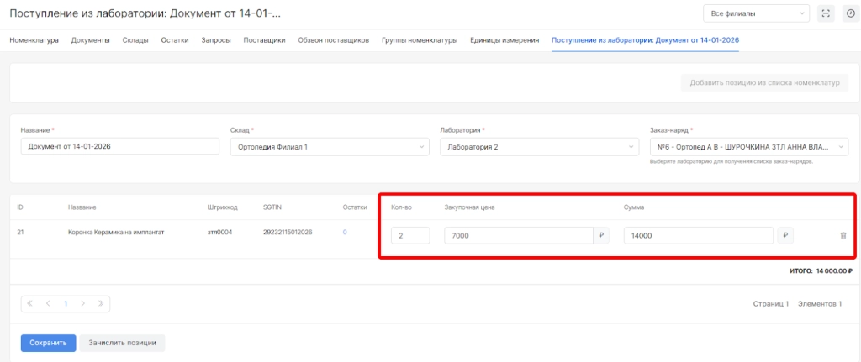Click the Закупочная цена input field
This screenshot has width=861, height=362.
[x=518, y=236]
